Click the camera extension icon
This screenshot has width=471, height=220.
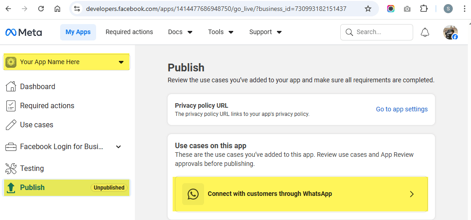click(407, 9)
